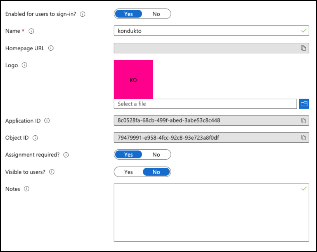Screen dimensions: 317x252
Task: Select Yes for 'Assignment required?'
Action: click(x=128, y=154)
